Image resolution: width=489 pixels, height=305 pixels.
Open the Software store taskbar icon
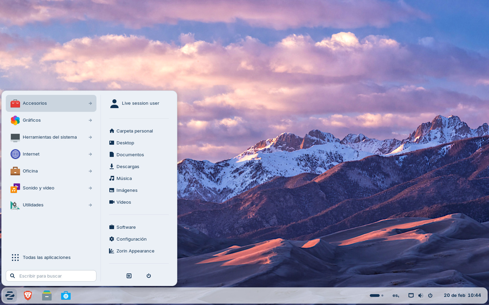pos(66,296)
